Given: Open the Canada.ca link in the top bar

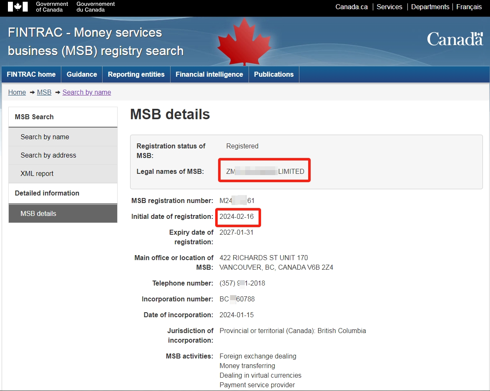Looking at the screenshot, I should pos(352,7).
